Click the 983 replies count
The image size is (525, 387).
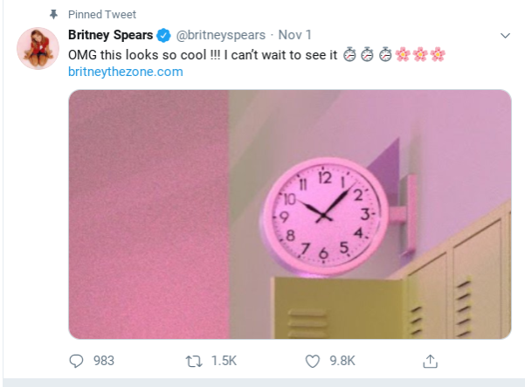104,361
